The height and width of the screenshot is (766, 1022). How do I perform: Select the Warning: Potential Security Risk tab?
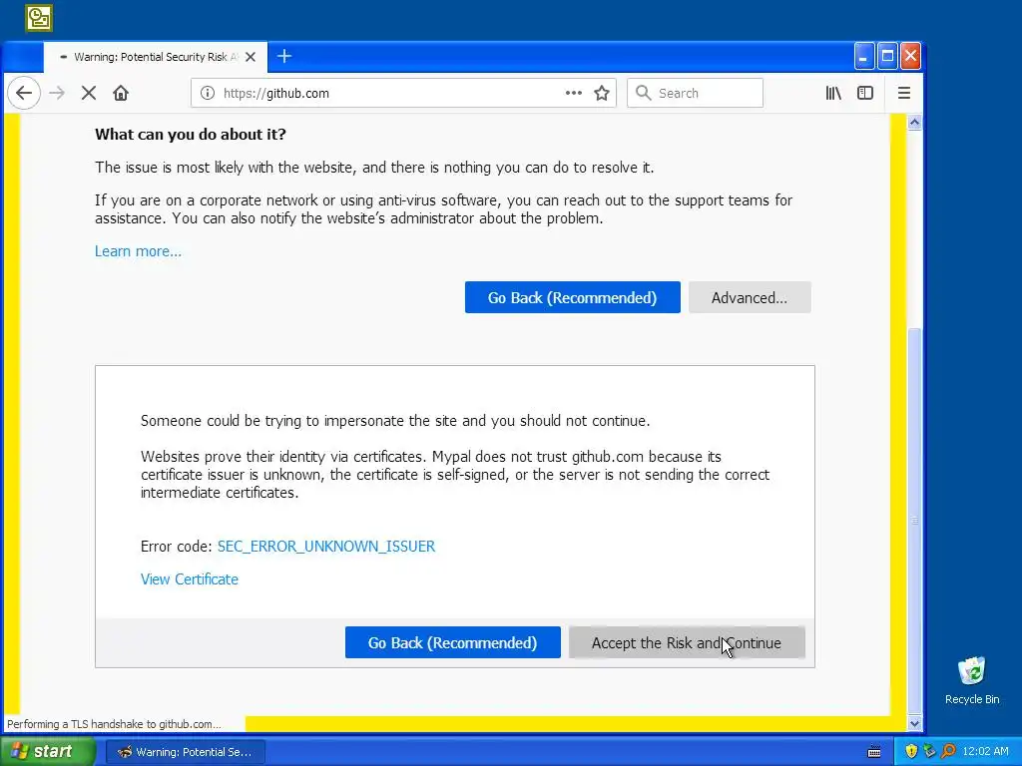(x=155, y=57)
